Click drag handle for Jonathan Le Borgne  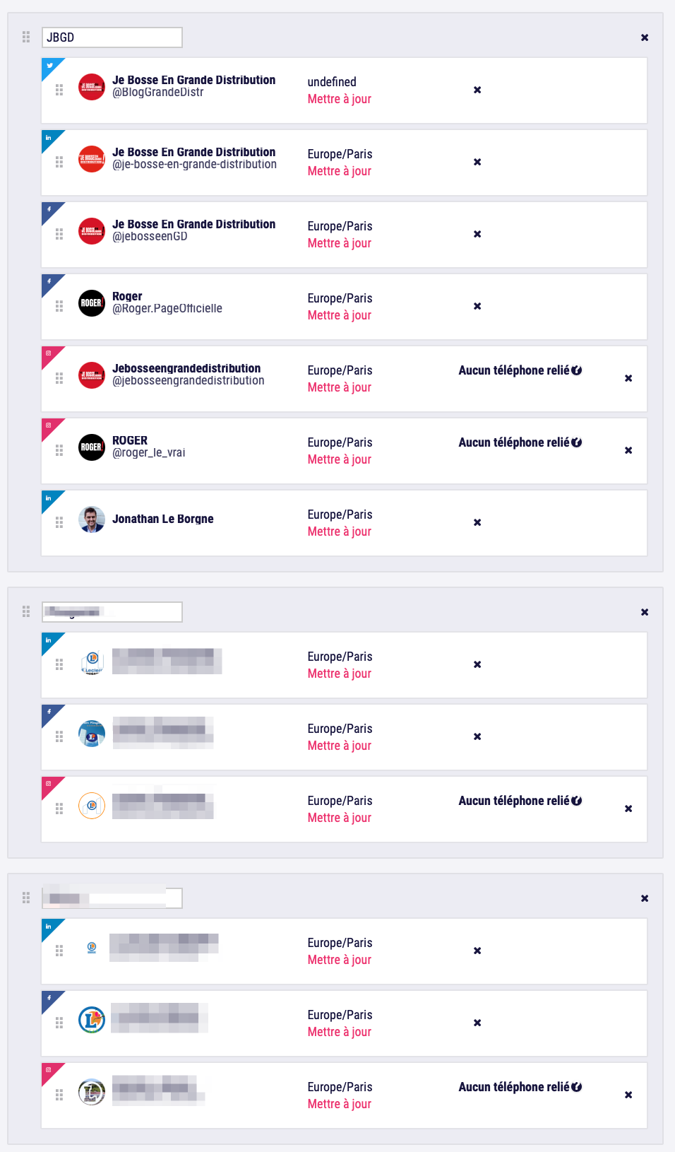[x=59, y=522]
